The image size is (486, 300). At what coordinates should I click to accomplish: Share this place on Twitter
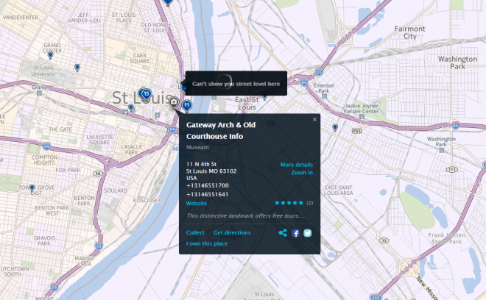[x=308, y=233]
